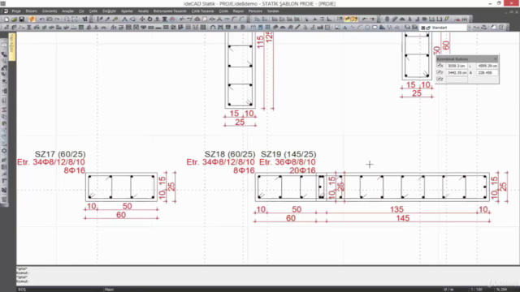
Task: Select the zoom magnifier tool
Action: (67, 19)
